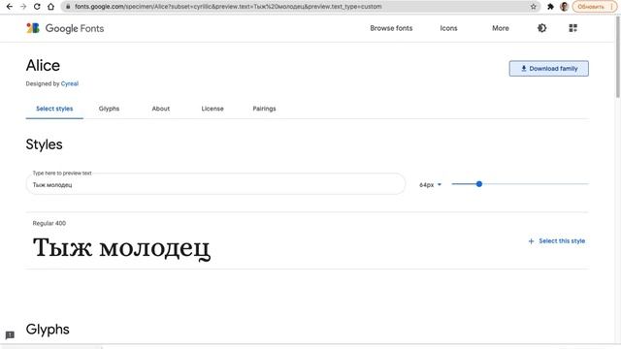621x349 pixels.
Task: Open the browser extensions puzzle icon
Action: (550, 7)
